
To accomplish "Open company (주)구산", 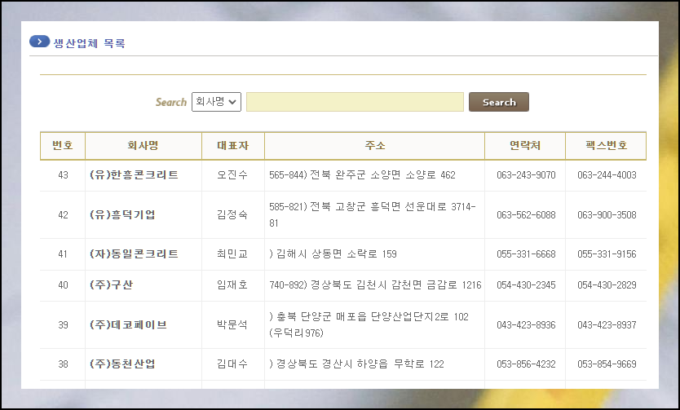I will [x=111, y=284].
